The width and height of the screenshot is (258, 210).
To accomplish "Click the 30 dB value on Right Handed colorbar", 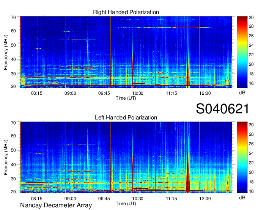I will (251, 17).
